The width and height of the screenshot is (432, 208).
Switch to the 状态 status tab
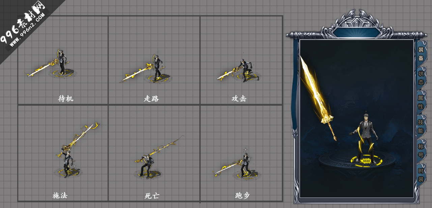[x=421, y=78]
